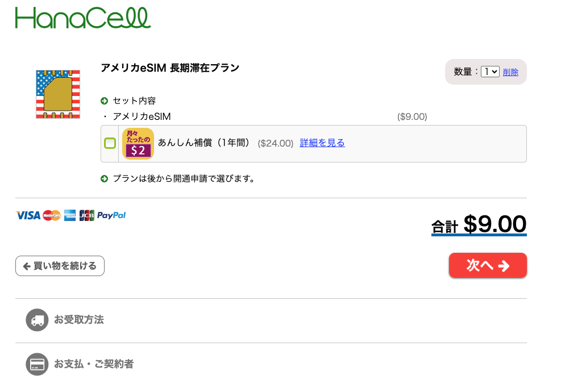The image size is (561, 392).
Task: Click the HanaCell logo
Action: click(x=83, y=18)
